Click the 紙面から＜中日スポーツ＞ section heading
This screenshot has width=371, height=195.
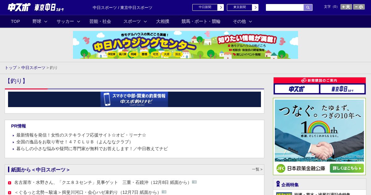pos(41,170)
